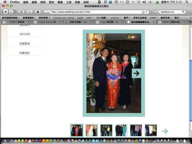Open the 編輯 menu
Screen dimensions: 192x144
34,2
